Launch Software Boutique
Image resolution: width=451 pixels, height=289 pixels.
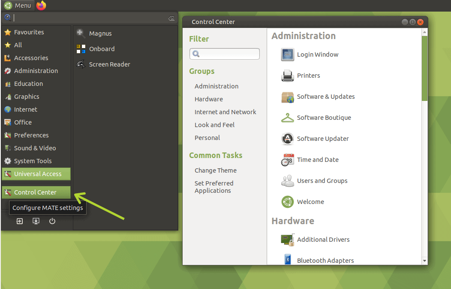pos(324,118)
